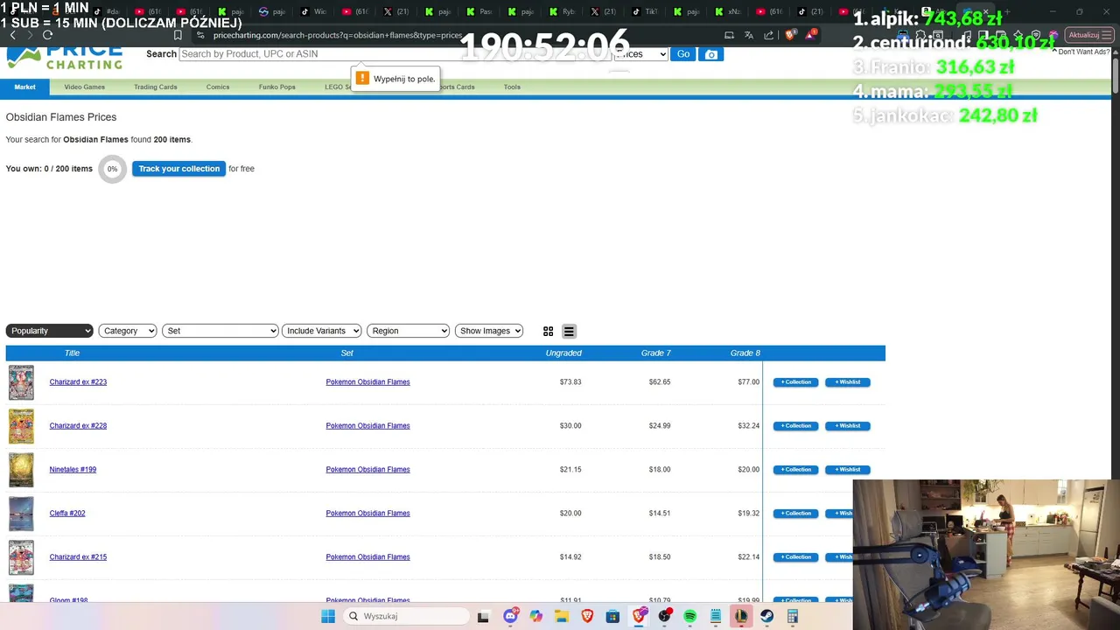The image size is (1120, 630).
Task: Click Track your collection button
Action: 178,169
